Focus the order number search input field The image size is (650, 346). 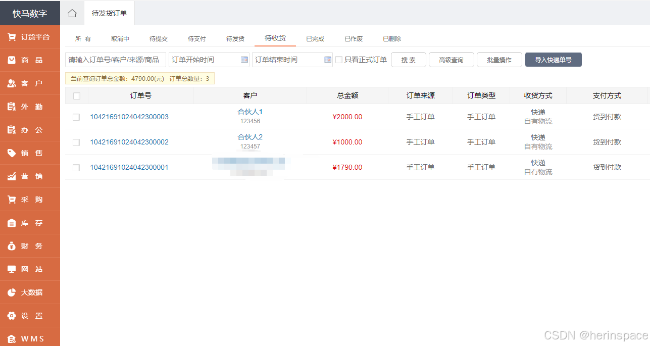point(116,60)
